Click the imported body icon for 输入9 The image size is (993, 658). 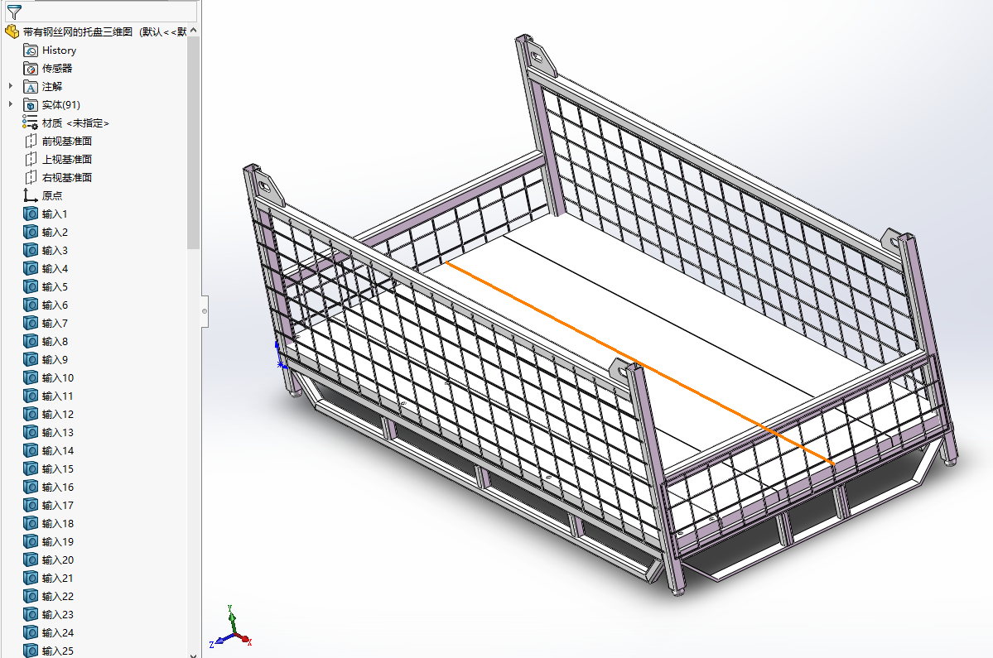pyautogui.click(x=31, y=359)
